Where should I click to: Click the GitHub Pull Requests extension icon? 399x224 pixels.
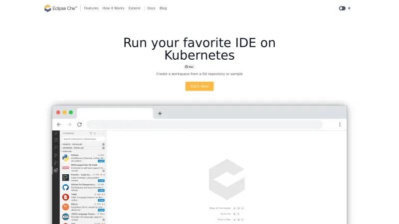point(65,188)
